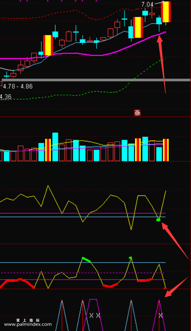
Task: Click the last yellow-red volume bar
Action: [166, 150]
